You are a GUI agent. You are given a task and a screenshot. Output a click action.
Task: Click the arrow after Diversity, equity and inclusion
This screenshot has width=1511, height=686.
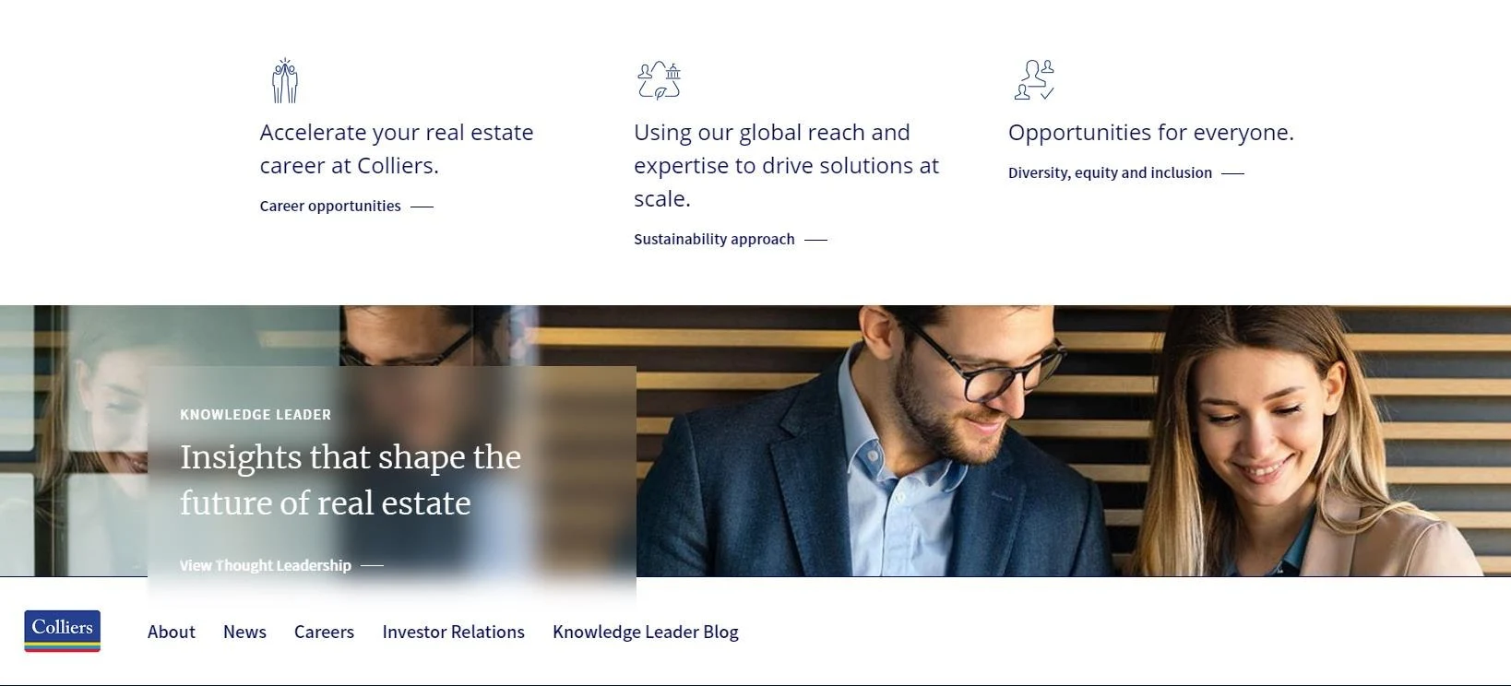pos(1233,172)
